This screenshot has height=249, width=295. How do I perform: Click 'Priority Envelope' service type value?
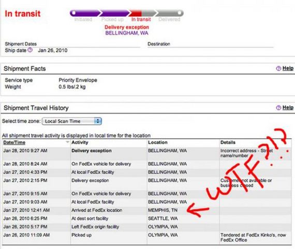click(x=78, y=80)
